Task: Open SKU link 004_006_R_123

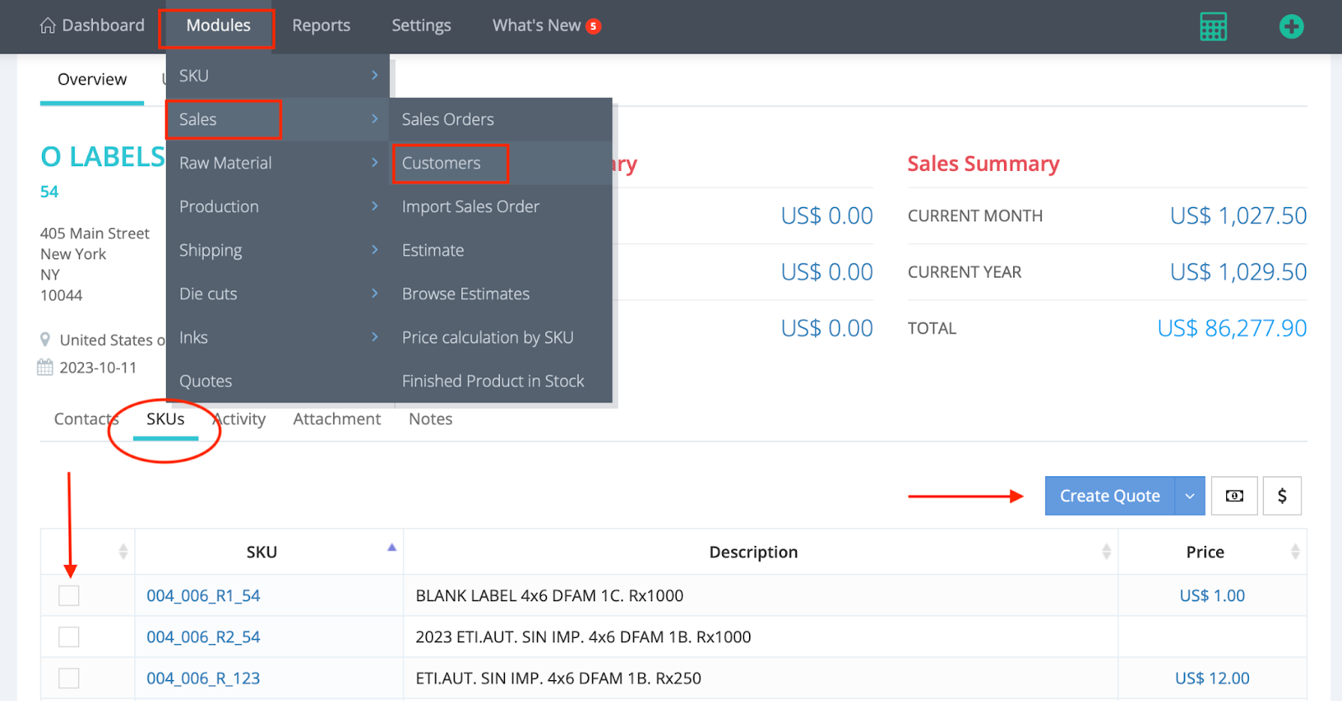Action: pyautogui.click(x=203, y=678)
